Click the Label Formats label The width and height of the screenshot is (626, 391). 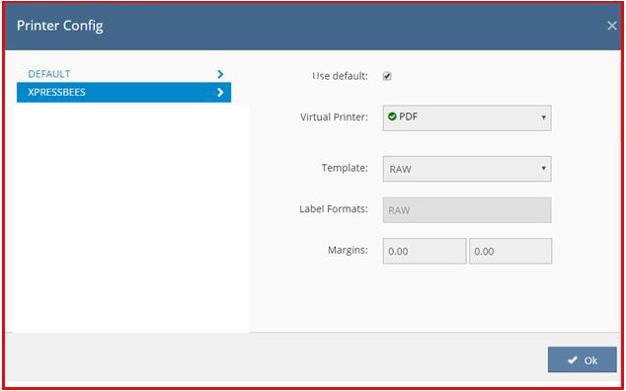click(334, 209)
